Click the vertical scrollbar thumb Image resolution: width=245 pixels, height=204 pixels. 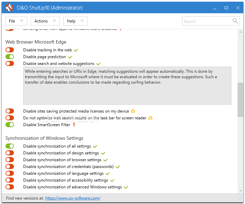(x=240, y=100)
